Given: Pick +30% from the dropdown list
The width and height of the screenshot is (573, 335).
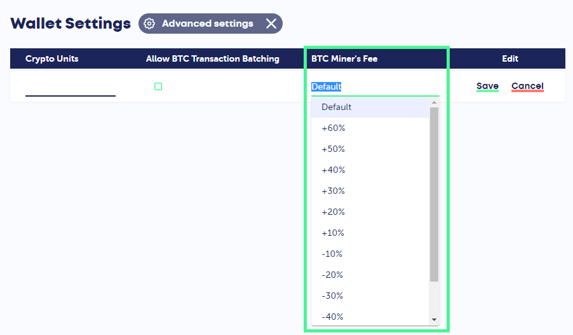Looking at the screenshot, I should click(x=333, y=191).
